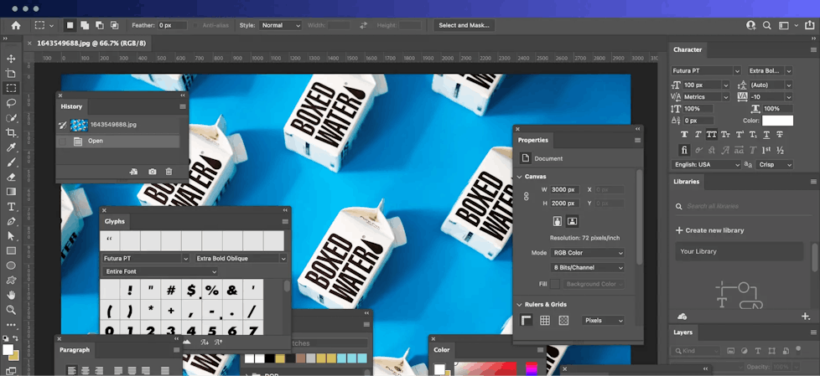Toggle the width-height link constraint icon
The height and width of the screenshot is (376, 820).
[x=526, y=196]
